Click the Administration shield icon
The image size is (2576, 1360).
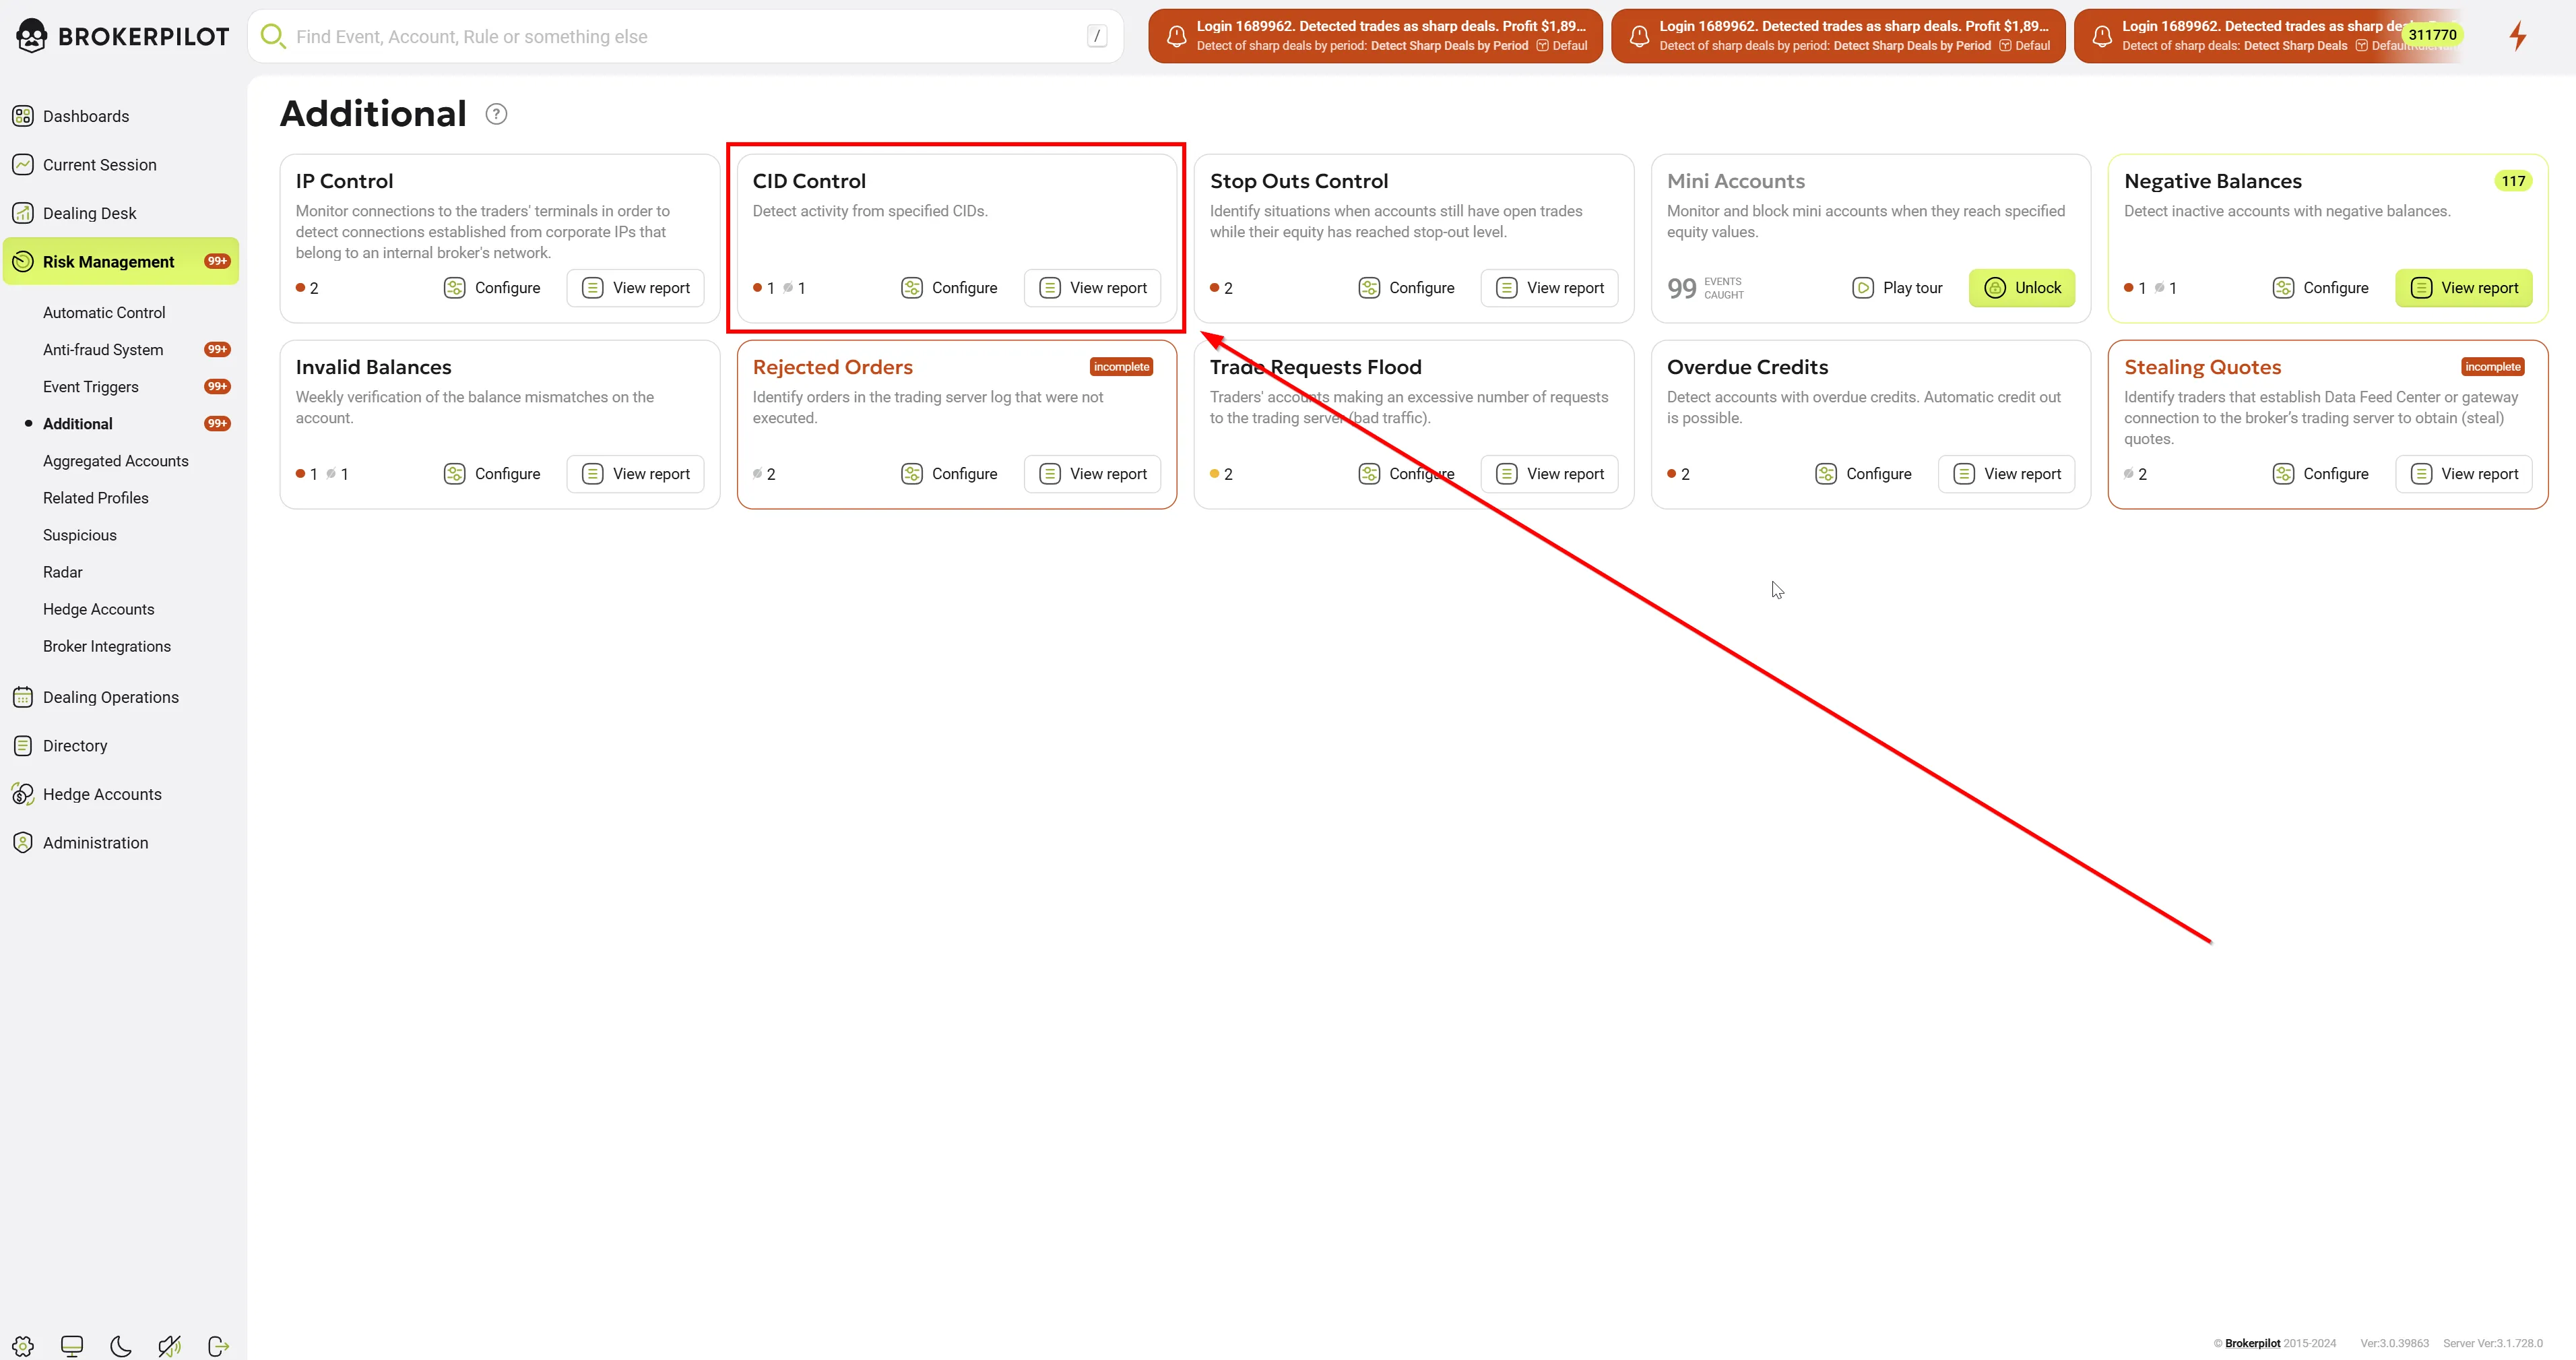tap(23, 842)
